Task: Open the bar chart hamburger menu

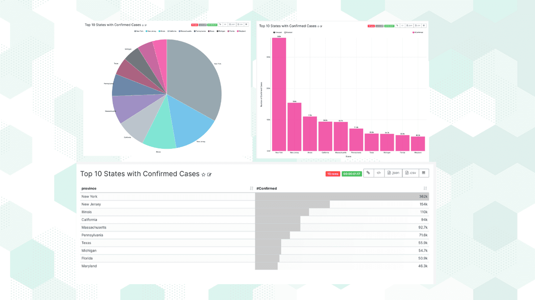Action: pos(423,25)
